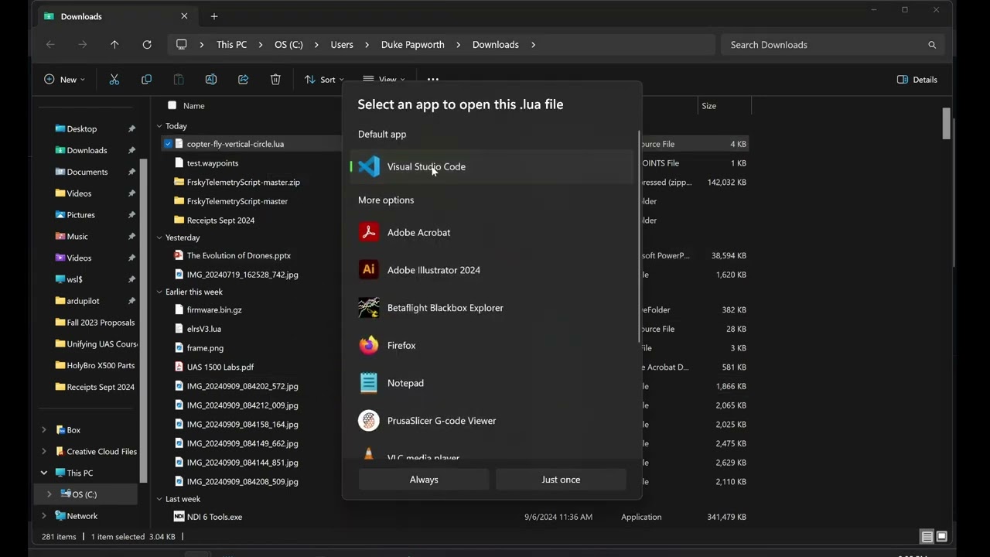Click the Always button
The width and height of the screenshot is (990, 557).
click(x=424, y=480)
